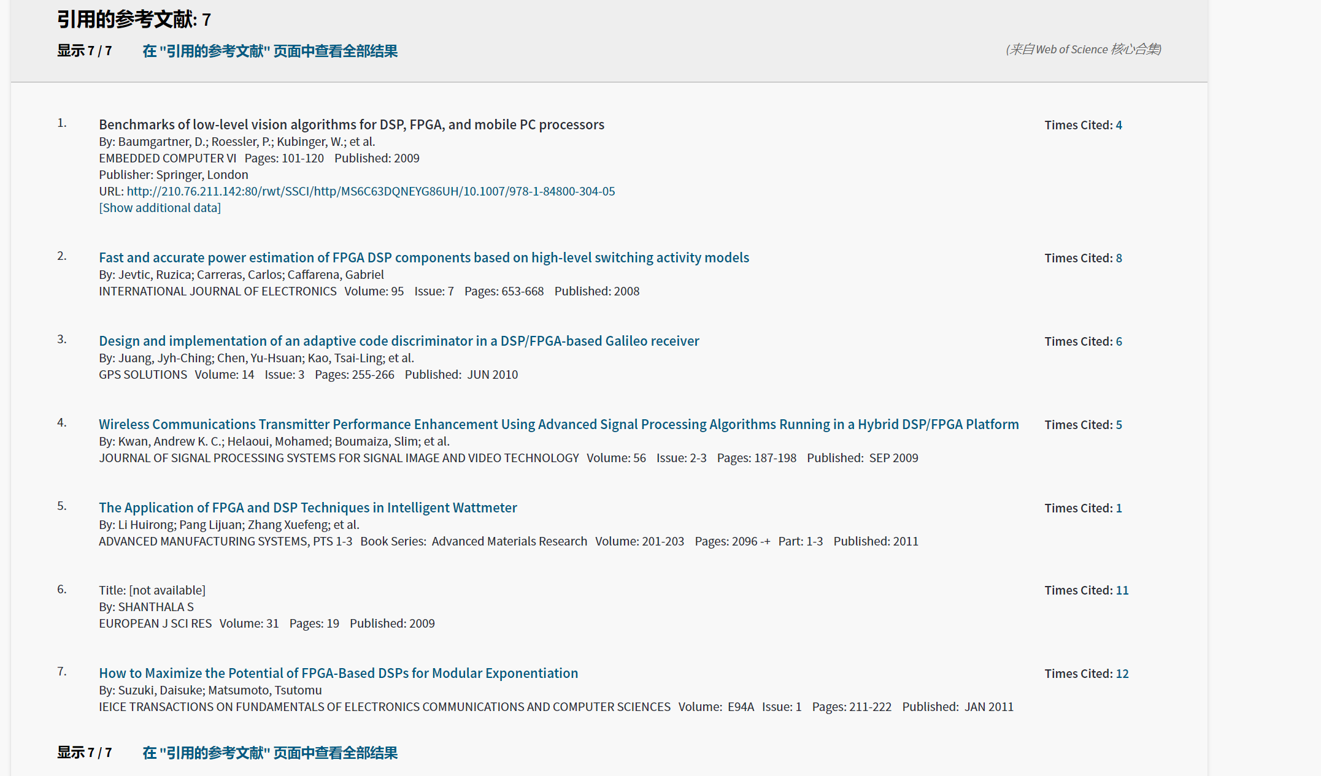Click Times Cited count 11 for reference 6
The height and width of the screenshot is (776, 1321).
pyautogui.click(x=1122, y=590)
